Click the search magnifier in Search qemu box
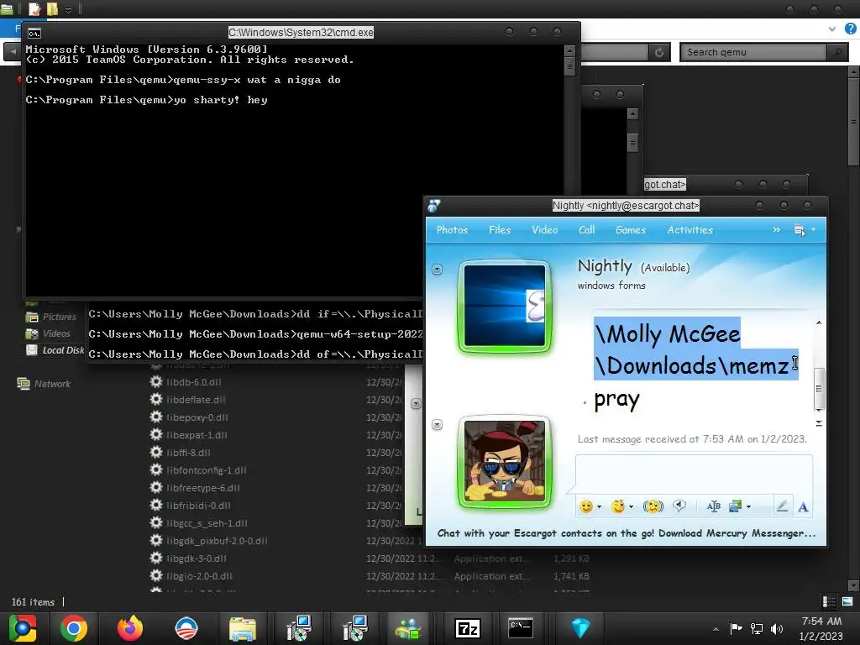The width and height of the screenshot is (860, 645). click(x=837, y=52)
